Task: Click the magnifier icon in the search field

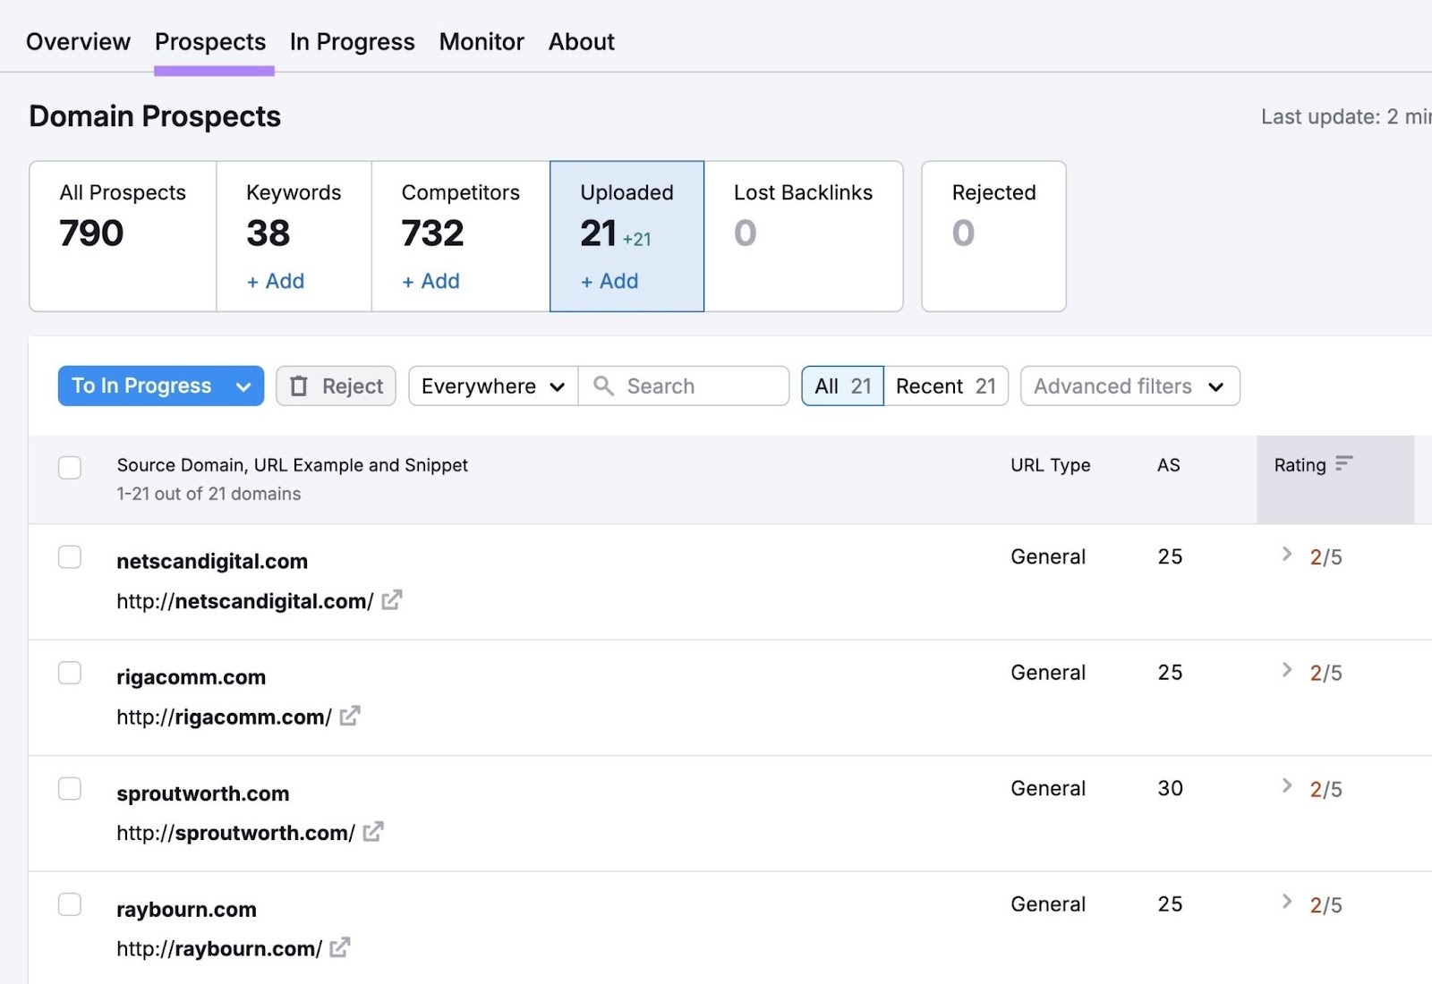Action: point(604,386)
